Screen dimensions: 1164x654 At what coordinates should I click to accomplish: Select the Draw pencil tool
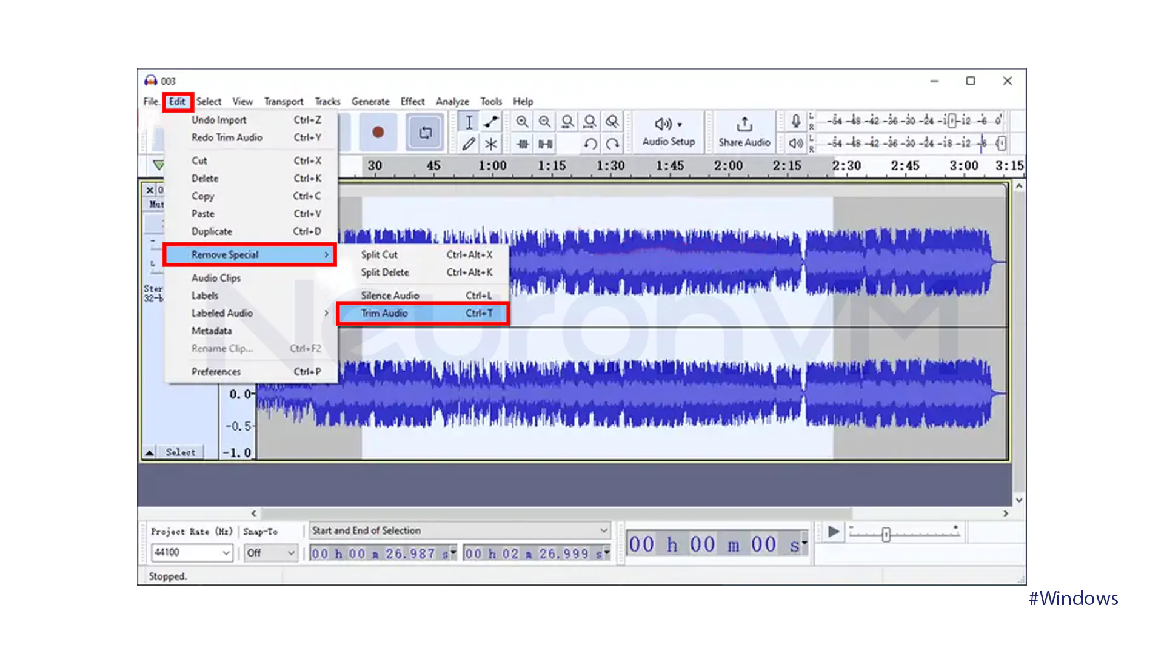(x=469, y=144)
